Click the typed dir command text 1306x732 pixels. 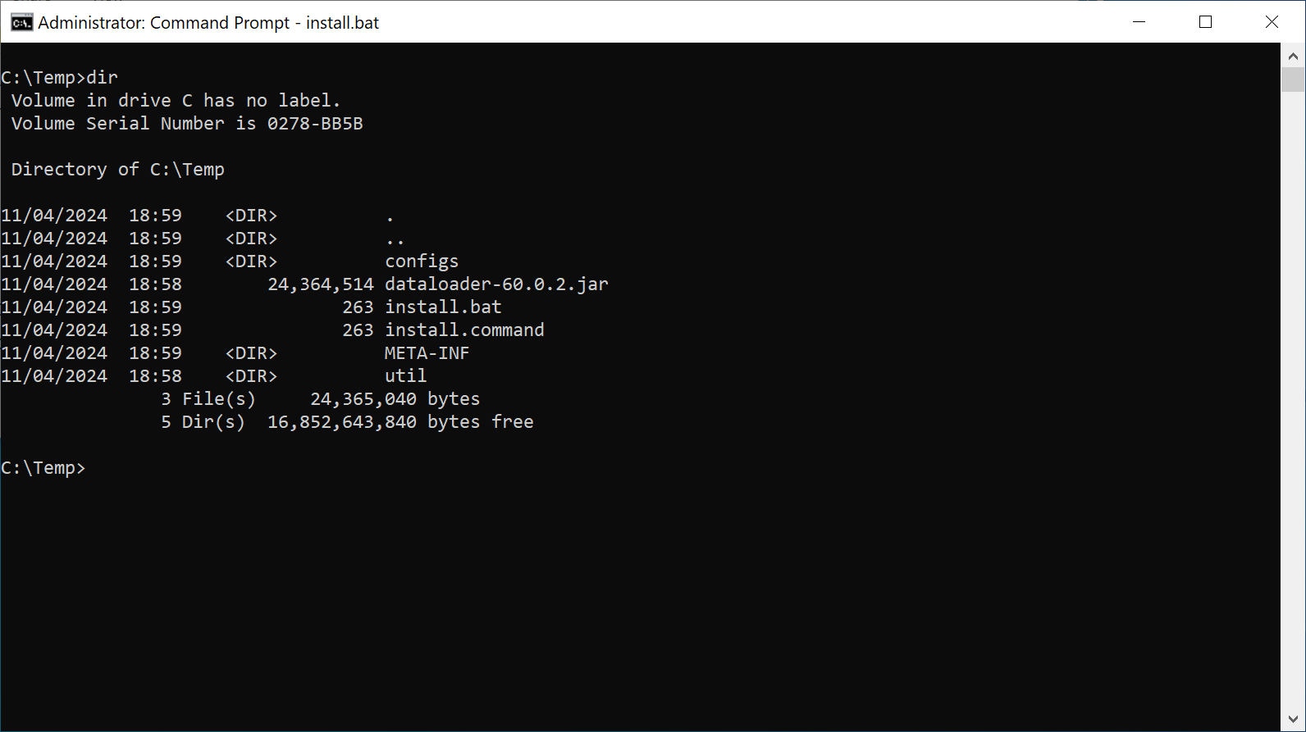coord(103,78)
